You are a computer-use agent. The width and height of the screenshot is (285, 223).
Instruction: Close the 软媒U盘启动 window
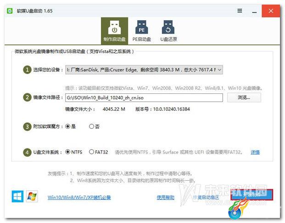(271, 11)
